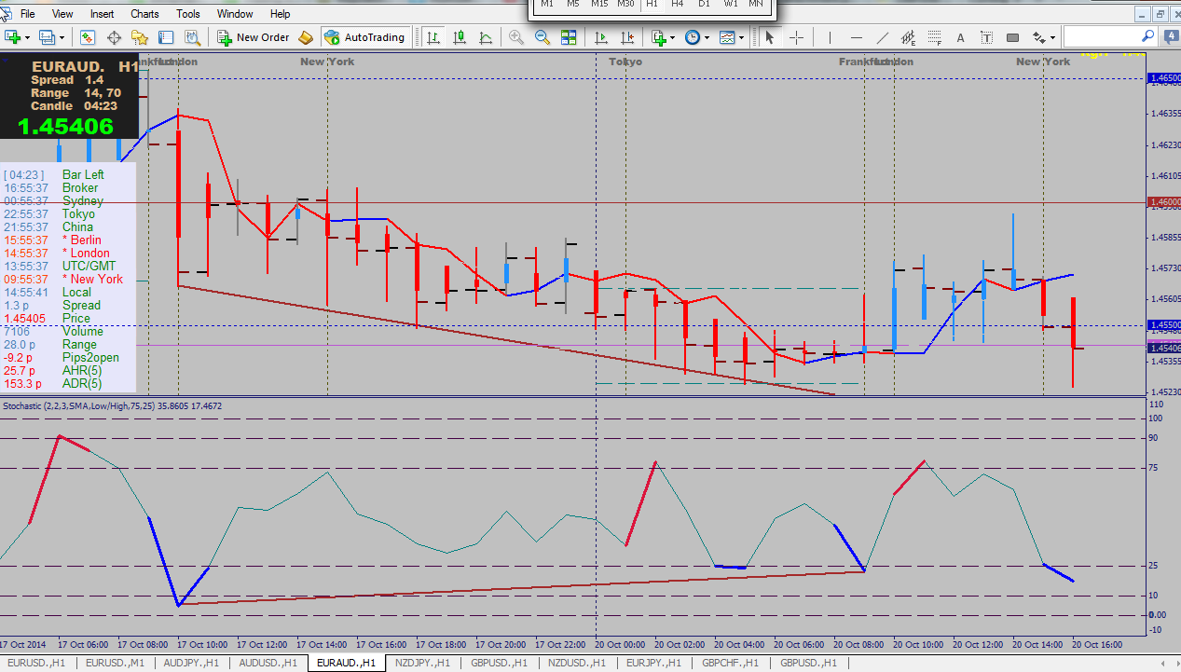Open the File menu
This screenshot has width=1181, height=672.
click(x=28, y=14)
